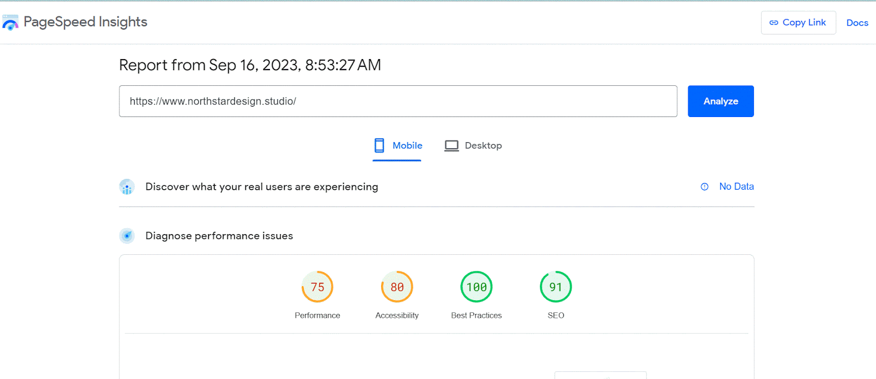Click the SEO score gauge 91
Image resolution: width=876 pixels, height=379 pixels.
556,287
